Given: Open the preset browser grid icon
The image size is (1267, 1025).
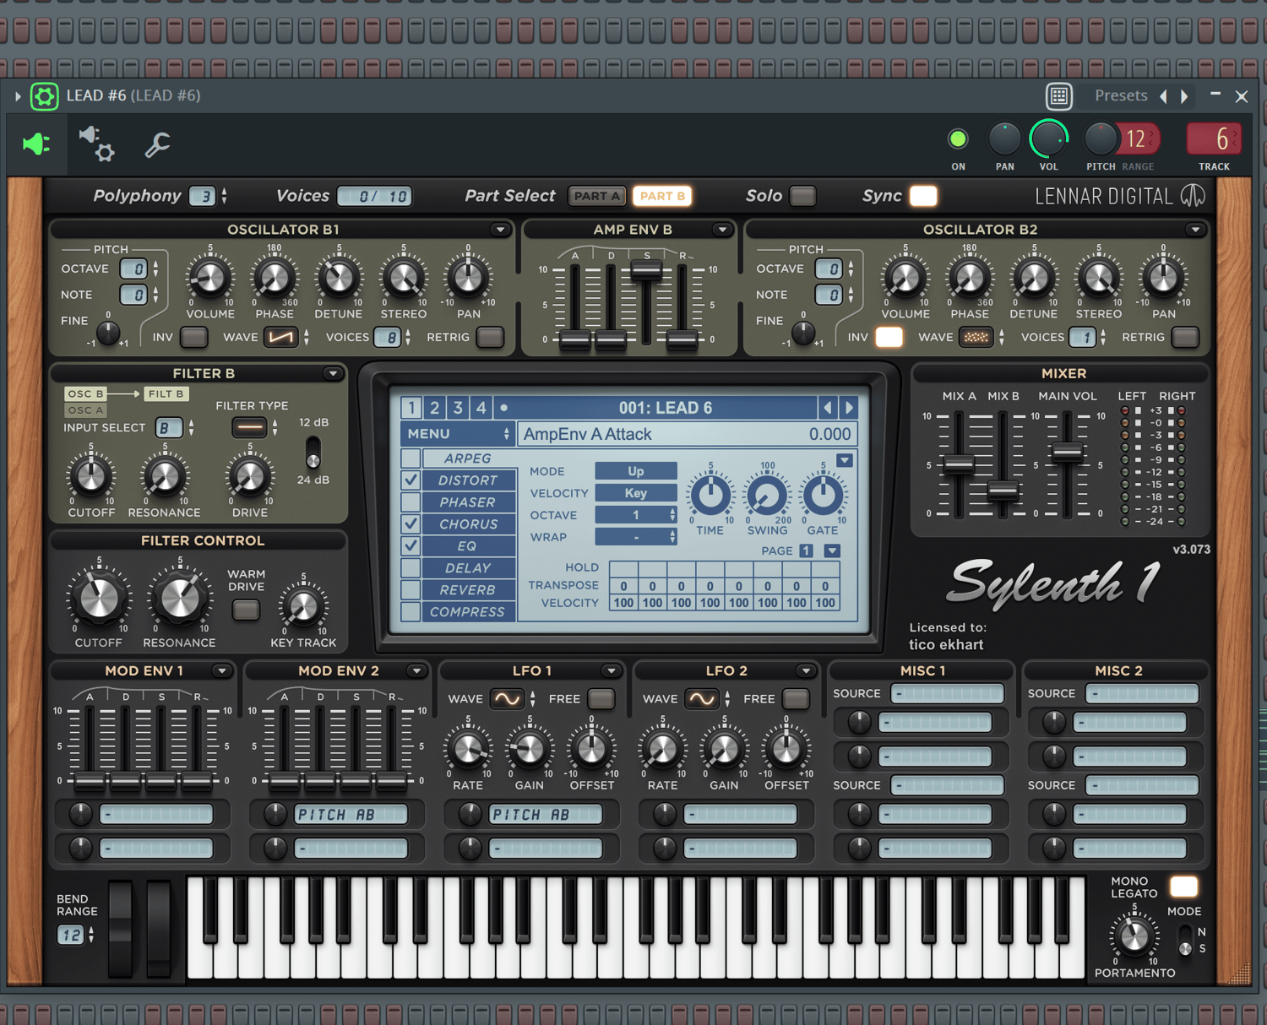Looking at the screenshot, I should 1058,96.
